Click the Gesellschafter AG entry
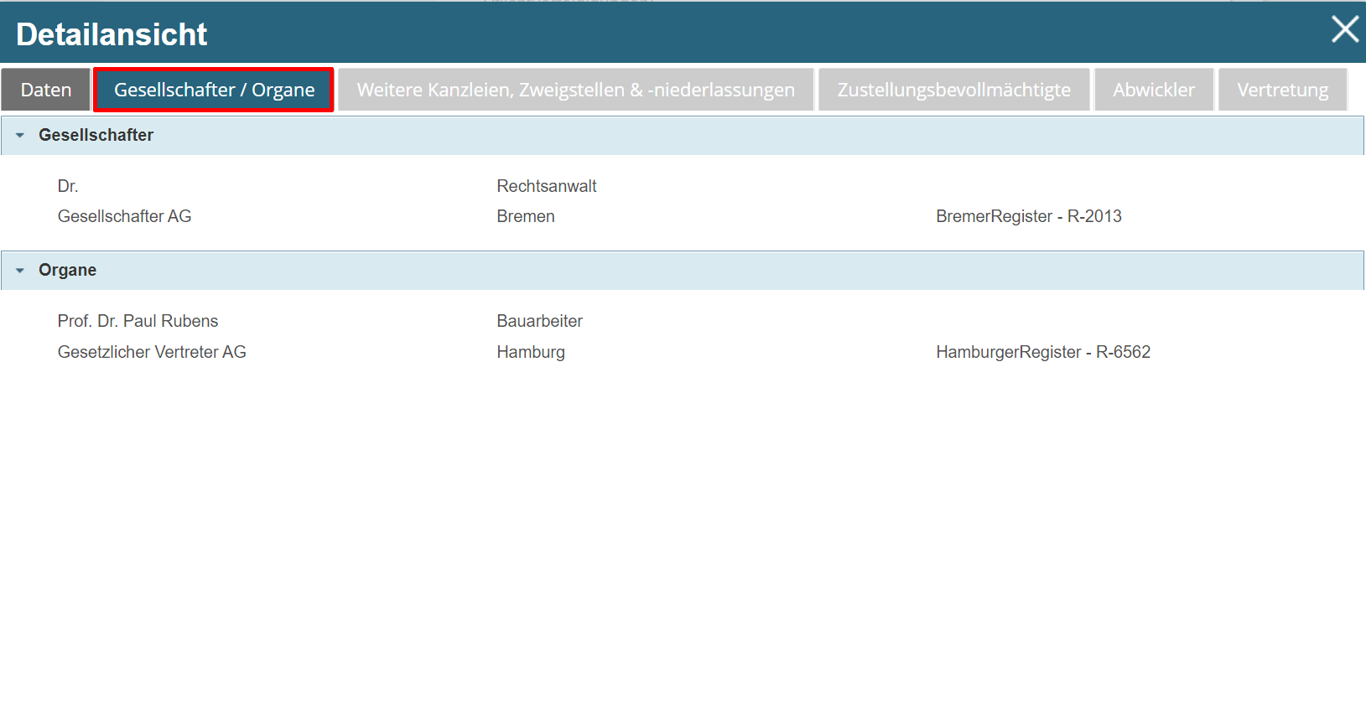This screenshot has height=719, width=1366. [124, 216]
